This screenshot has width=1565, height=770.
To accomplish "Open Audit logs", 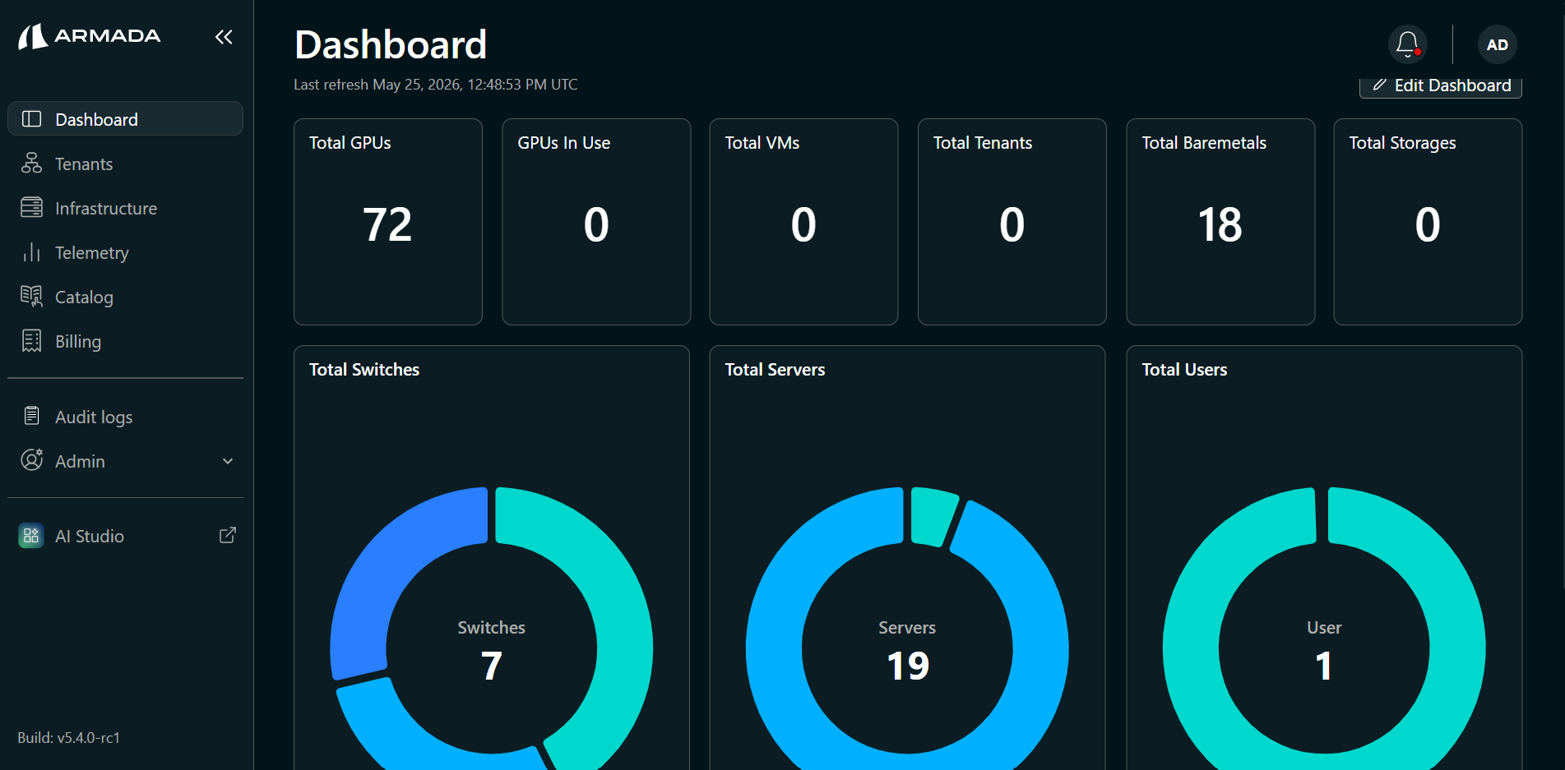I will (x=125, y=417).
